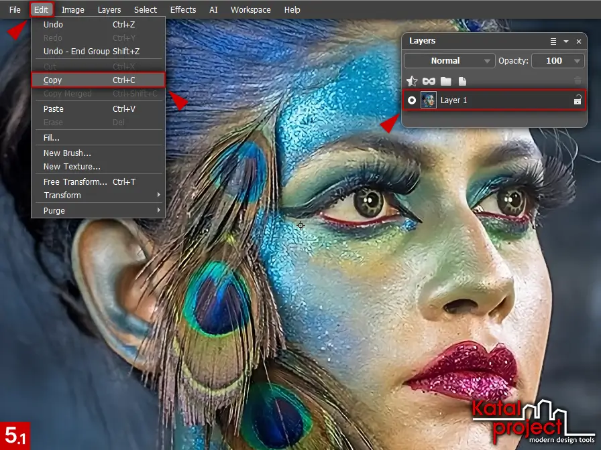Click the layer effects star icon
Image resolution: width=601 pixels, height=450 pixels.
(412, 81)
